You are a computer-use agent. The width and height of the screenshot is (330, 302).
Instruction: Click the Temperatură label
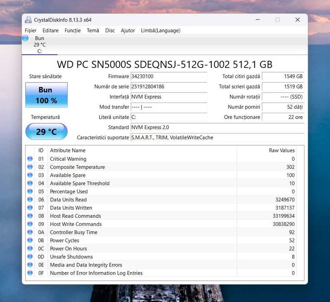tap(45, 117)
